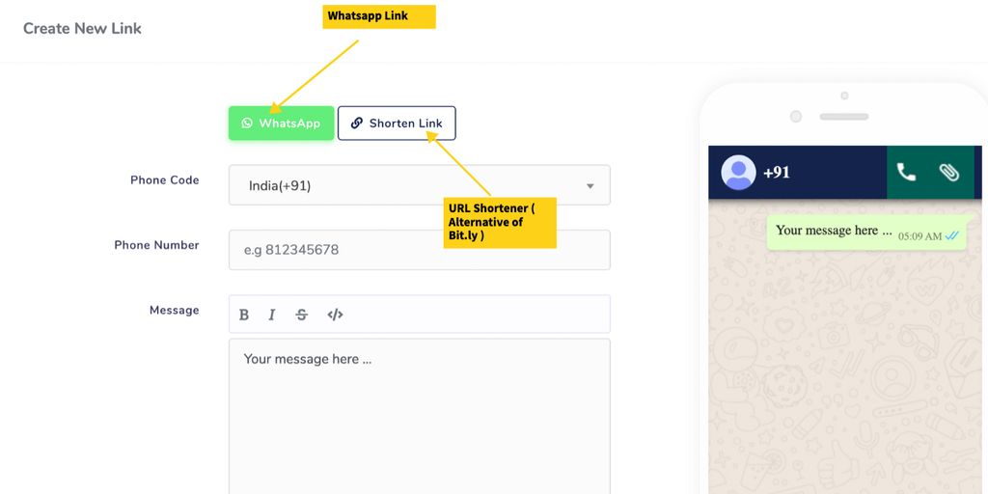The height and width of the screenshot is (494, 988).
Task: Click the WhatsApp logo icon on green button
Action: pos(247,123)
